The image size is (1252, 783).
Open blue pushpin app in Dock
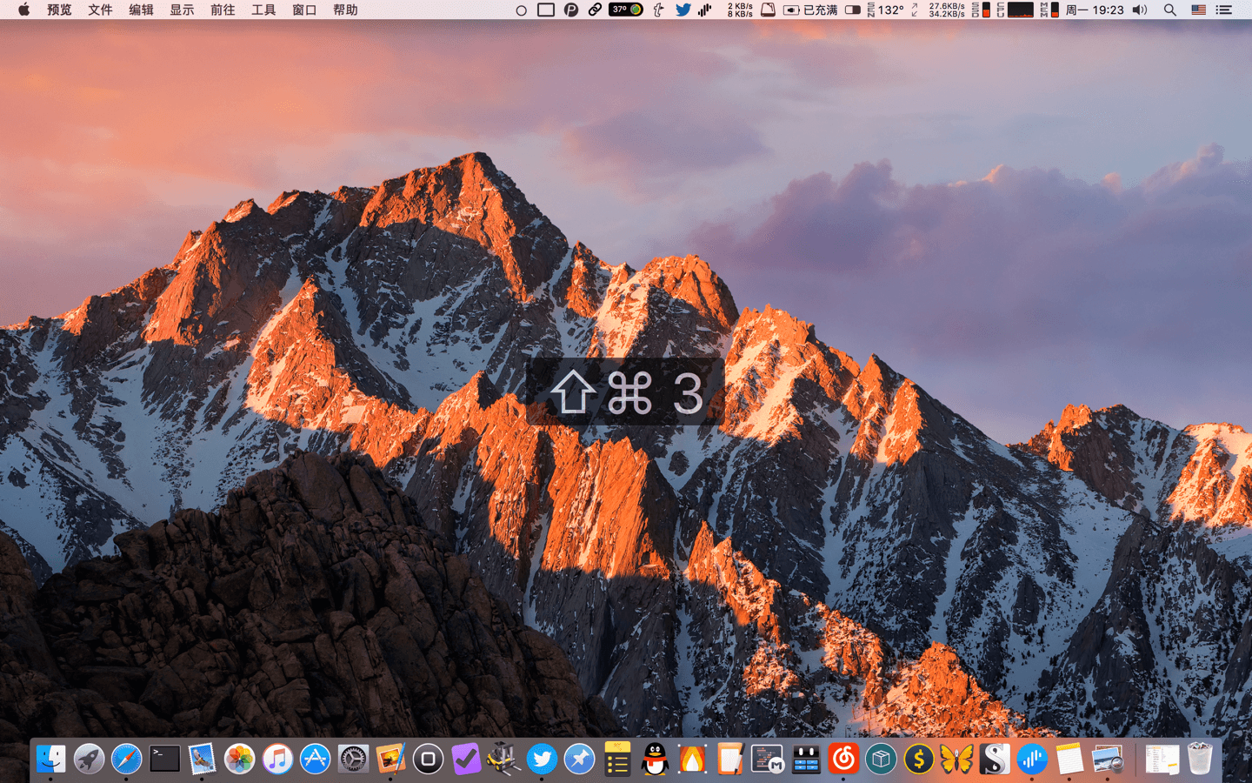pyautogui.click(x=579, y=759)
